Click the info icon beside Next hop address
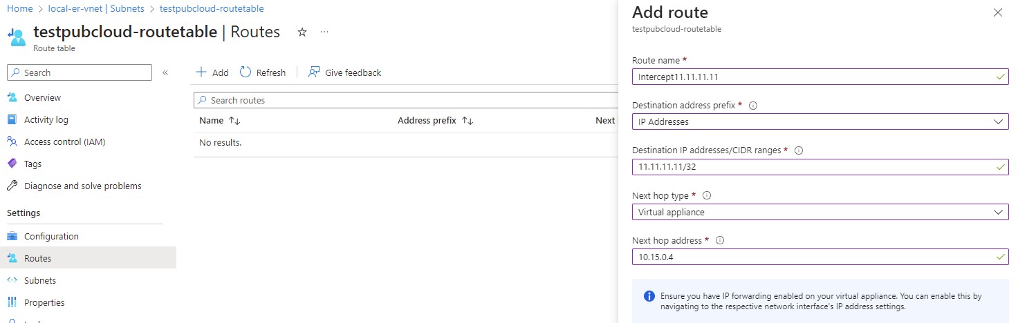Image resolution: width=1018 pixels, height=323 pixels. coord(720,241)
